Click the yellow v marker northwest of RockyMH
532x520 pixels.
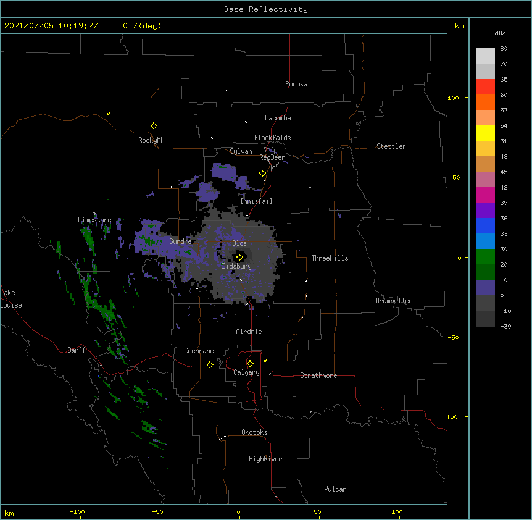click(x=108, y=114)
